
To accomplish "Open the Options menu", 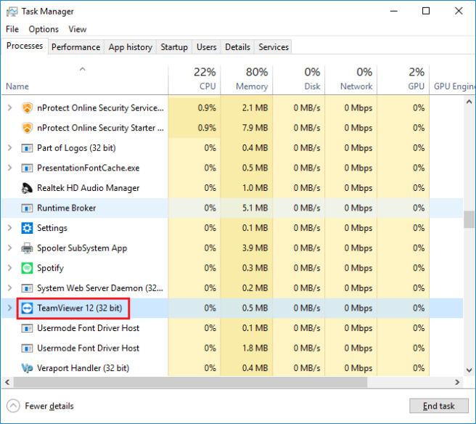I will [x=44, y=29].
